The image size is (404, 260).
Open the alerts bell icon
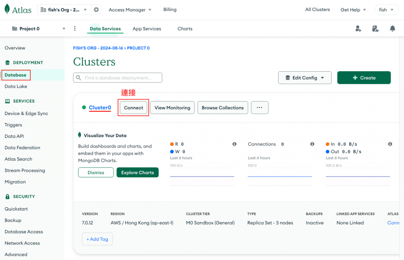pyautogui.click(x=393, y=28)
